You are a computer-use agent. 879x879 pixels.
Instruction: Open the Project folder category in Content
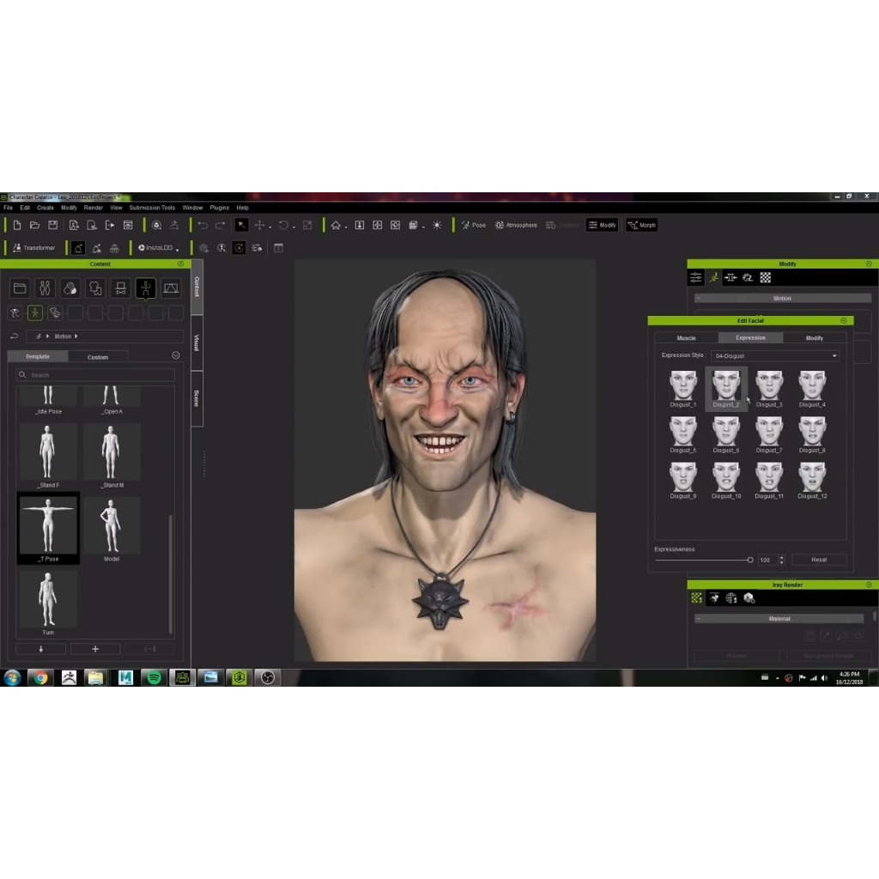20,288
